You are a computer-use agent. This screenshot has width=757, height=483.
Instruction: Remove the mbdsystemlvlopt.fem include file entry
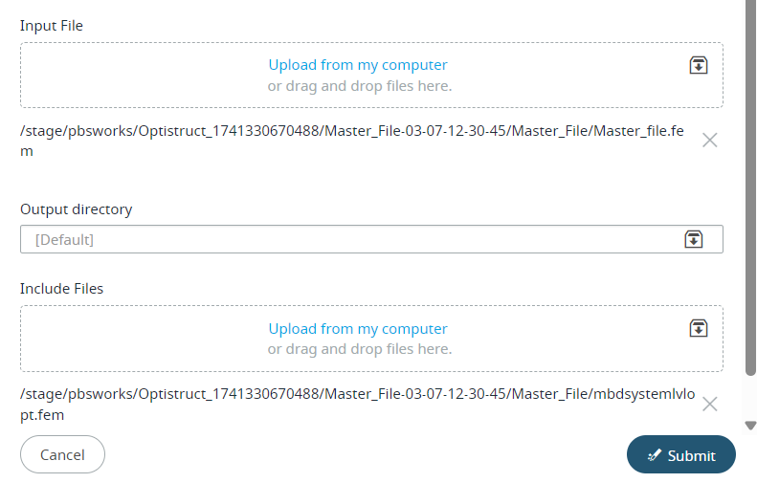pyautogui.click(x=709, y=404)
